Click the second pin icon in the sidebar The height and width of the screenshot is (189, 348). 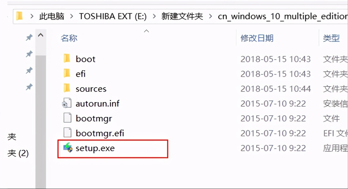click(x=29, y=54)
